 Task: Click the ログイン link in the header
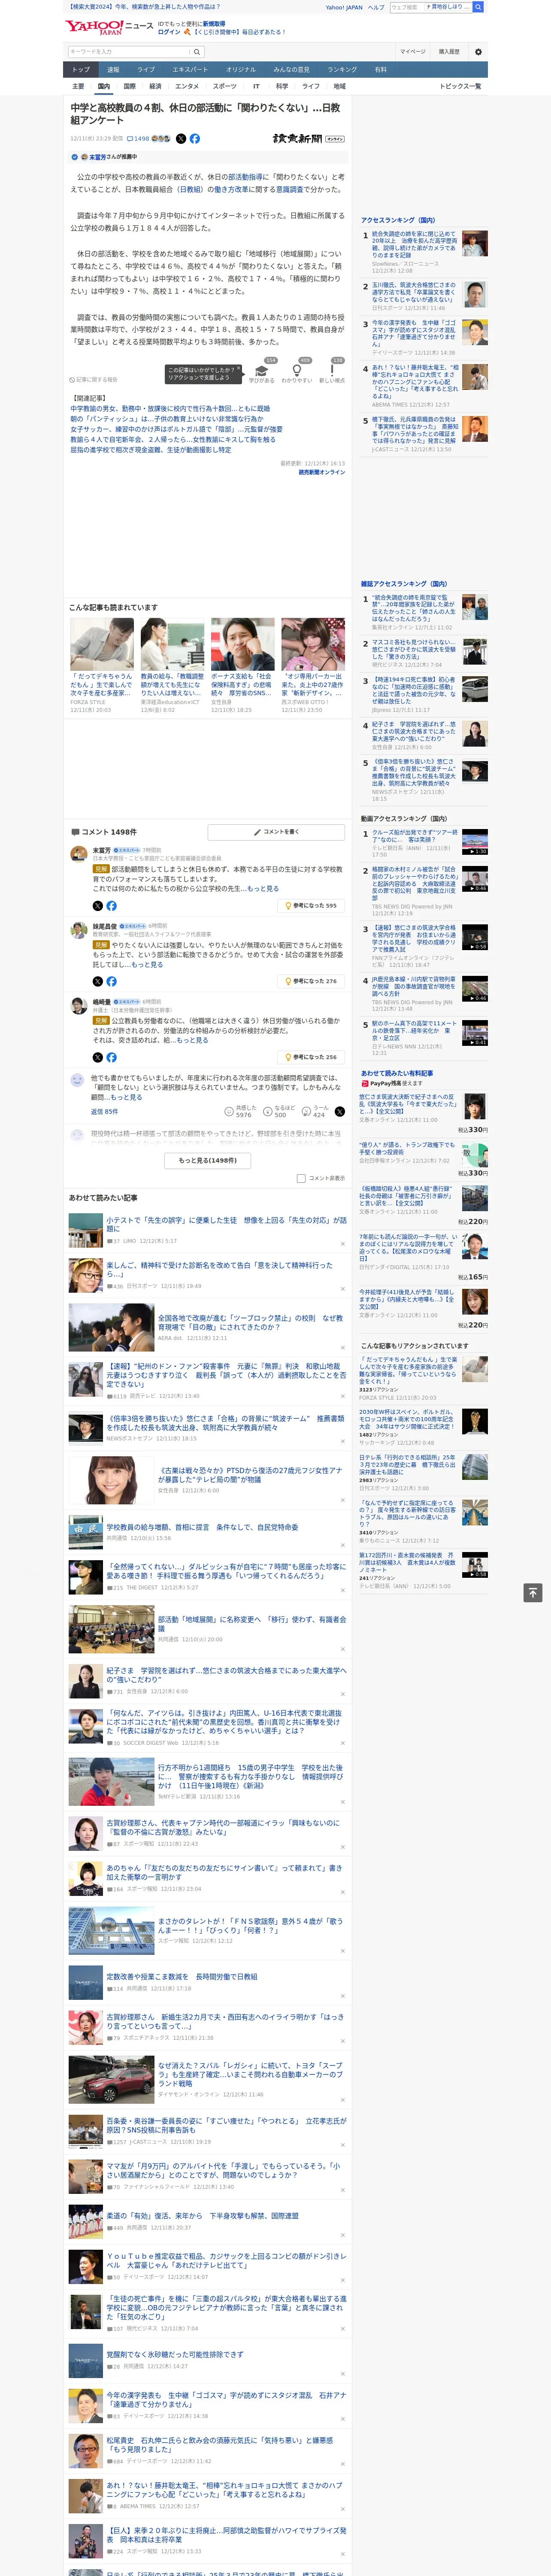pos(169,32)
